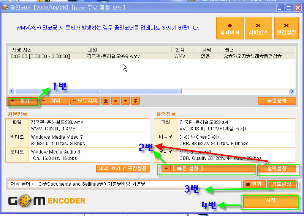
Task: Click 열기 to open save folder
Action: [254, 184]
